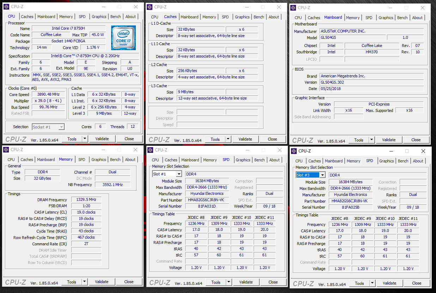Click the CPU-Z title icon in the Mainboard window
The width and height of the screenshot is (436, 293).
293,7
